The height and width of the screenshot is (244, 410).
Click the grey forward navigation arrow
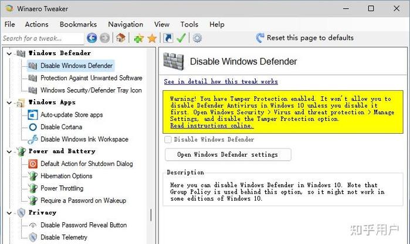(105, 38)
